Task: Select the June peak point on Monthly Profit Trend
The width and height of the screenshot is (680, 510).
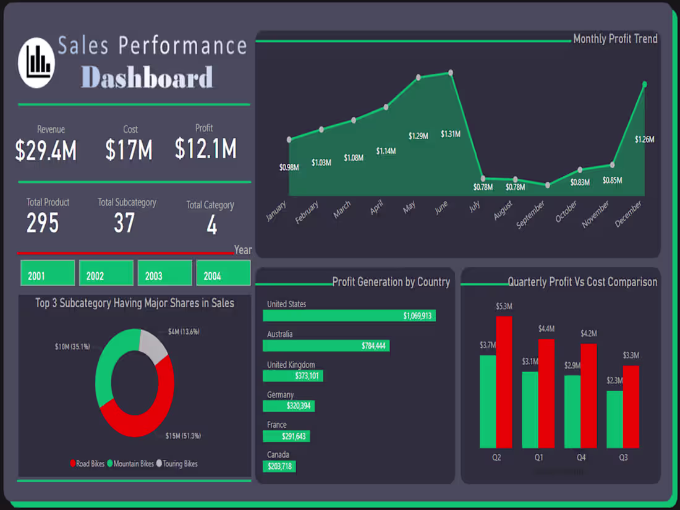Action: click(x=451, y=72)
